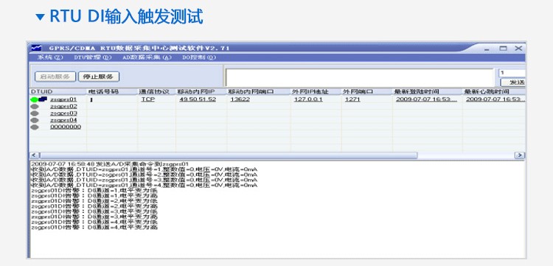Open the AD数据采集(A) menu
Image resolution: width=553 pixels, height=266 pixels.
click(x=147, y=57)
